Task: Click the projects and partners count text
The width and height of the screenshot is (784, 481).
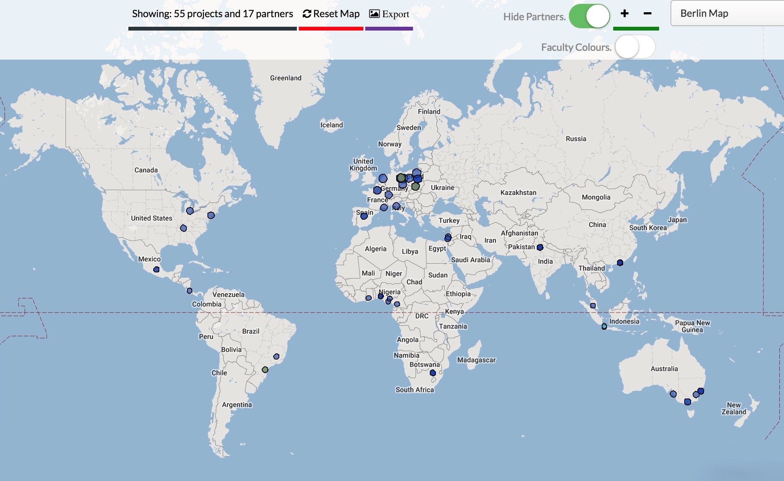Action: click(212, 14)
